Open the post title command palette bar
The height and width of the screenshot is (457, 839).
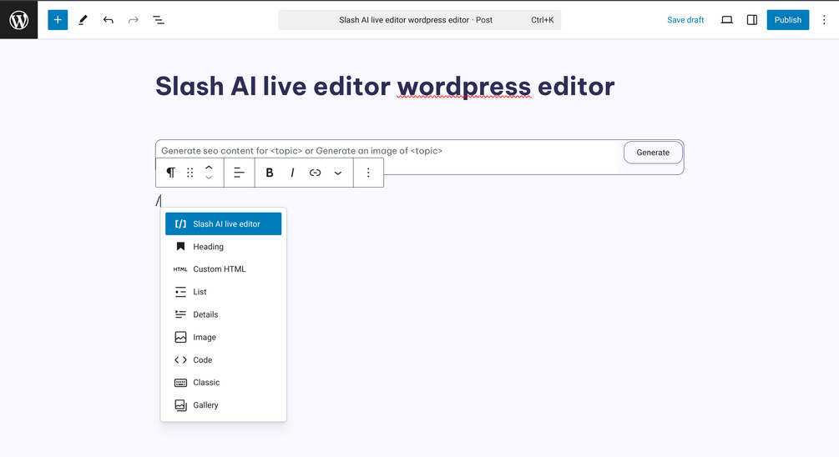[419, 20]
